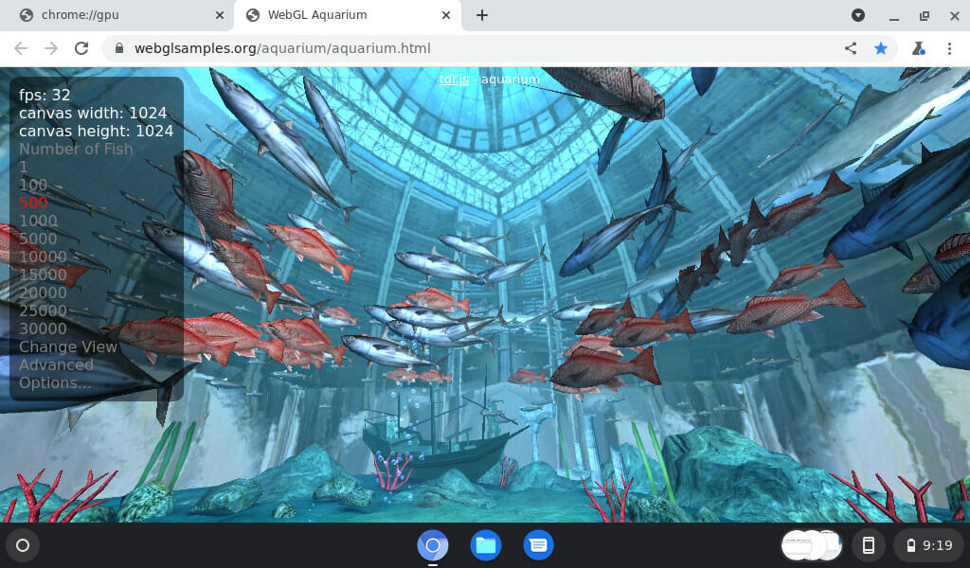The height and width of the screenshot is (568, 970).
Task: Open the tab search dropdown circle
Action: click(x=858, y=15)
